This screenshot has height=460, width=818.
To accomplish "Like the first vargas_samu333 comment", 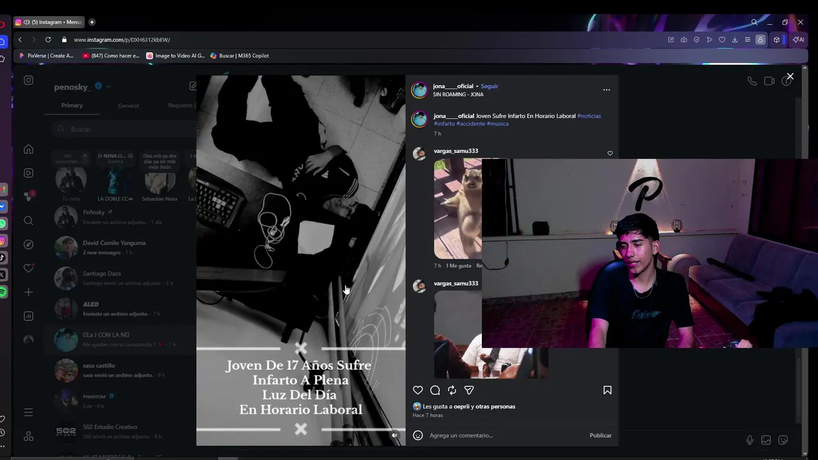I will click(610, 153).
